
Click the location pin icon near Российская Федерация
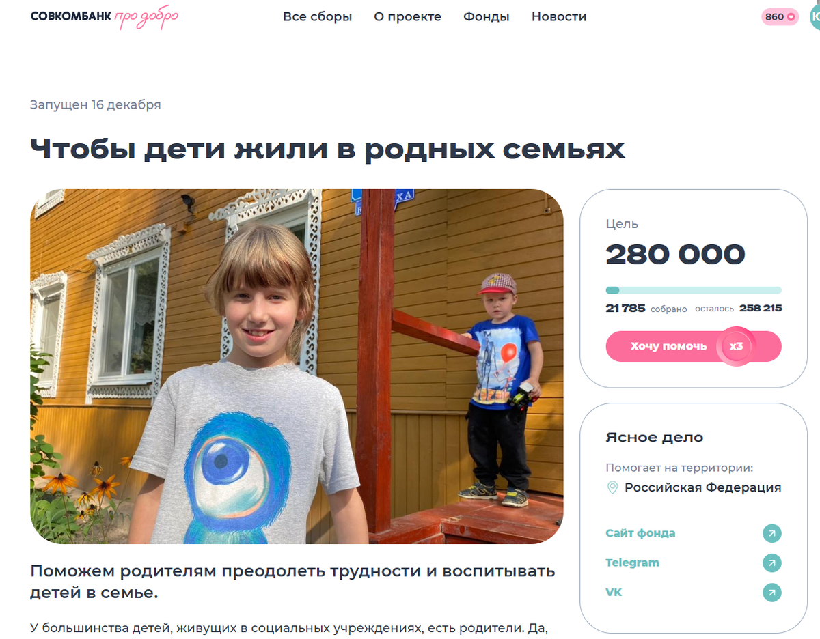[612, 487]
